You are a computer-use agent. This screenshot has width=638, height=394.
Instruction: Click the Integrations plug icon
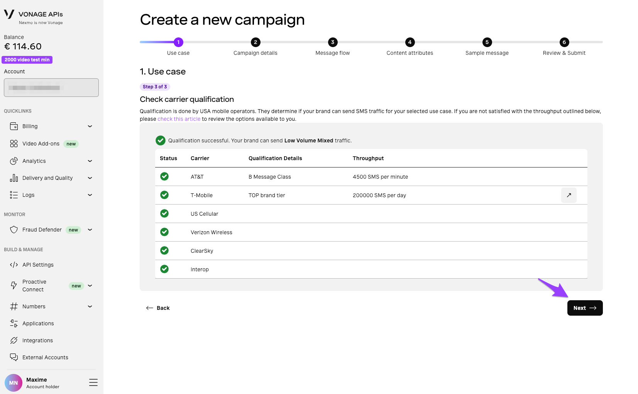tap(14, 340)
